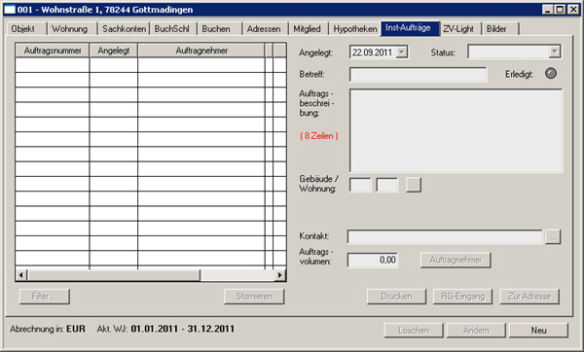Switch to the Hypotheken tab
584x352 pixels.
coord(355,28)
